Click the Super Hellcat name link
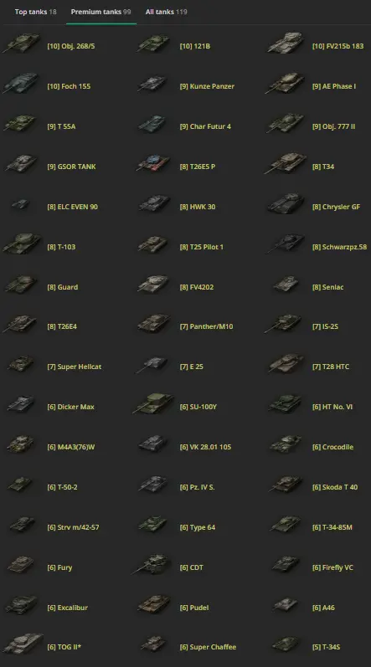Viewport: 371px width, 667px height. pos(74,367)
